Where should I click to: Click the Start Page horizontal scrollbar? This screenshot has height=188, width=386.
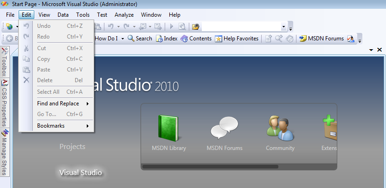(x=211, y=167)
